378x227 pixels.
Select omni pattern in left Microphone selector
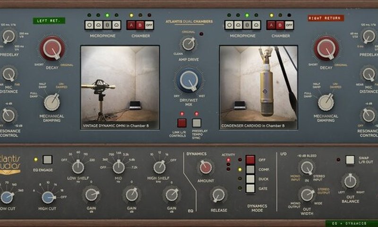89,25
